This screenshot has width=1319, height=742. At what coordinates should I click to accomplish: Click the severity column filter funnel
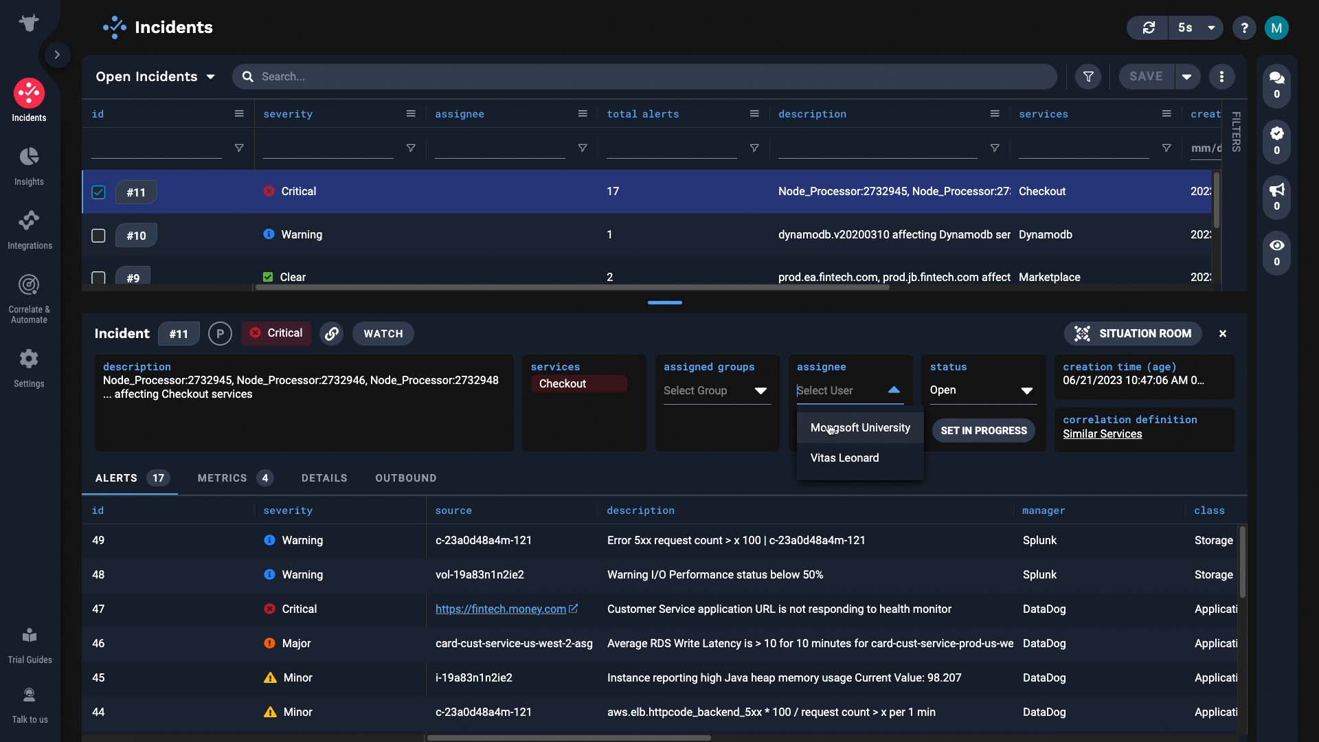pos(410,148)
